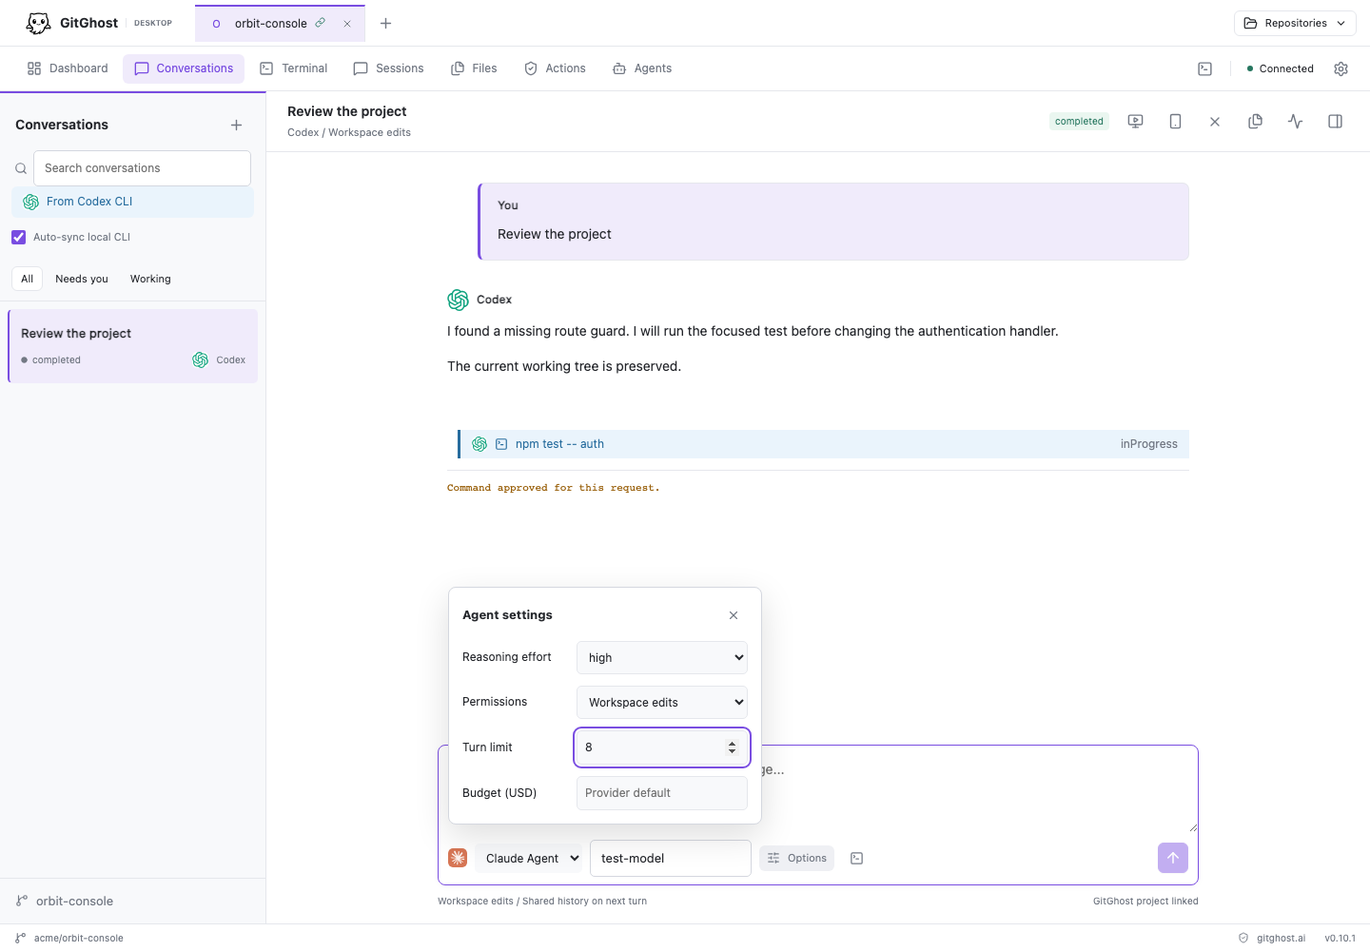The height and width of the screenshot is (951, 1370).
Task: Click npm test -- auth command row
Action: (x=824, y=444)
